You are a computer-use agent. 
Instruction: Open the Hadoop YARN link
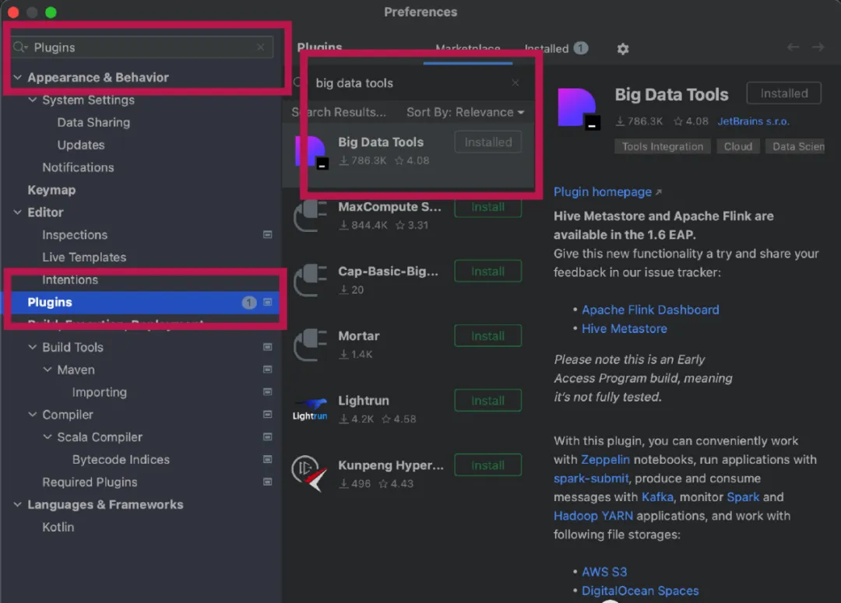pyautogui.click(x=593, y=516)
